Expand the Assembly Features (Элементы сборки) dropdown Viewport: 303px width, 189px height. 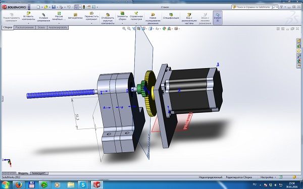(x=122, y=23)
